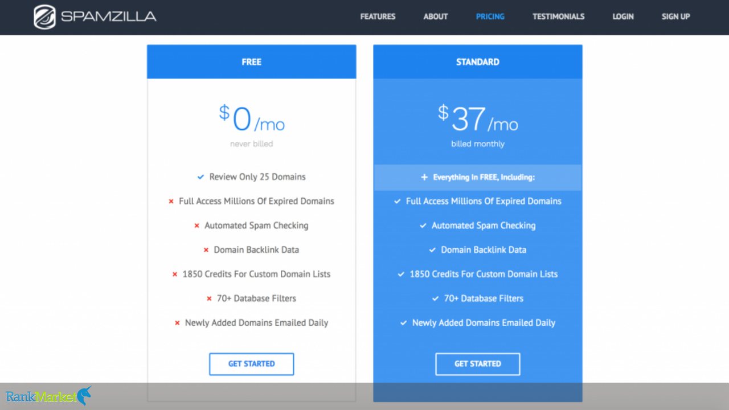
Task: Click the 'billed monthly' note
Action: coord(478,144)
